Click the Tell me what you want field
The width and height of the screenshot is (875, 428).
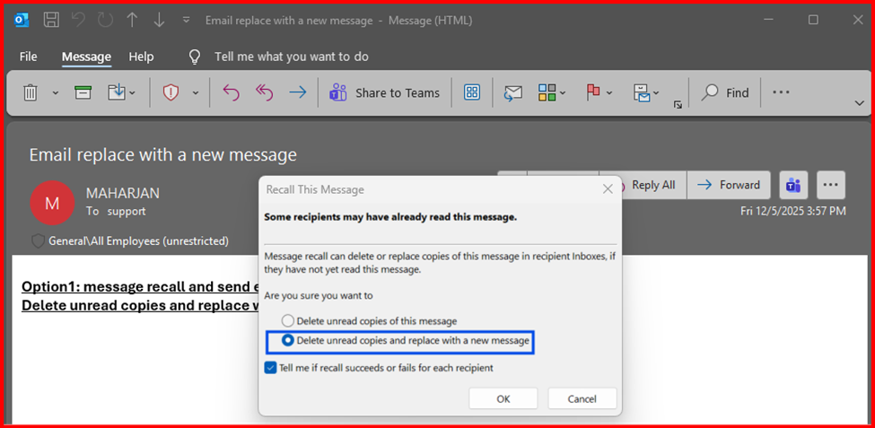[291, 57]
